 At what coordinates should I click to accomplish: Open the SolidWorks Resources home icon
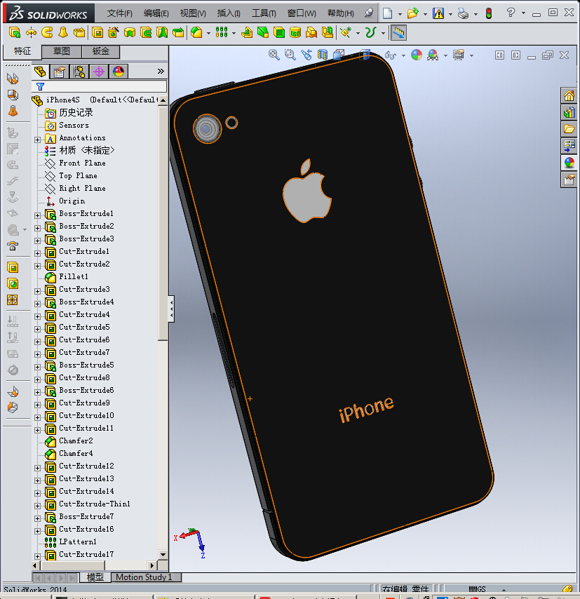click(x=569, y=95)
